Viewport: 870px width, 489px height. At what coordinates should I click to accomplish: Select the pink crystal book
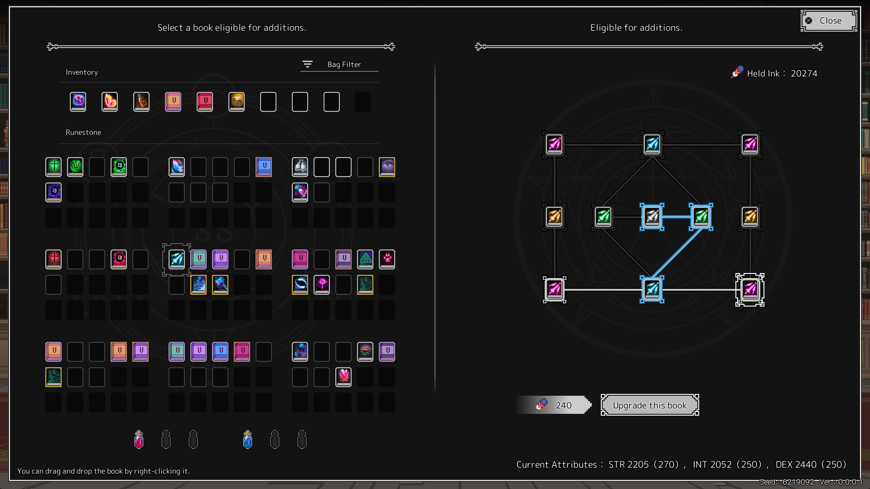pyautogui.click(x=343, y=377)
